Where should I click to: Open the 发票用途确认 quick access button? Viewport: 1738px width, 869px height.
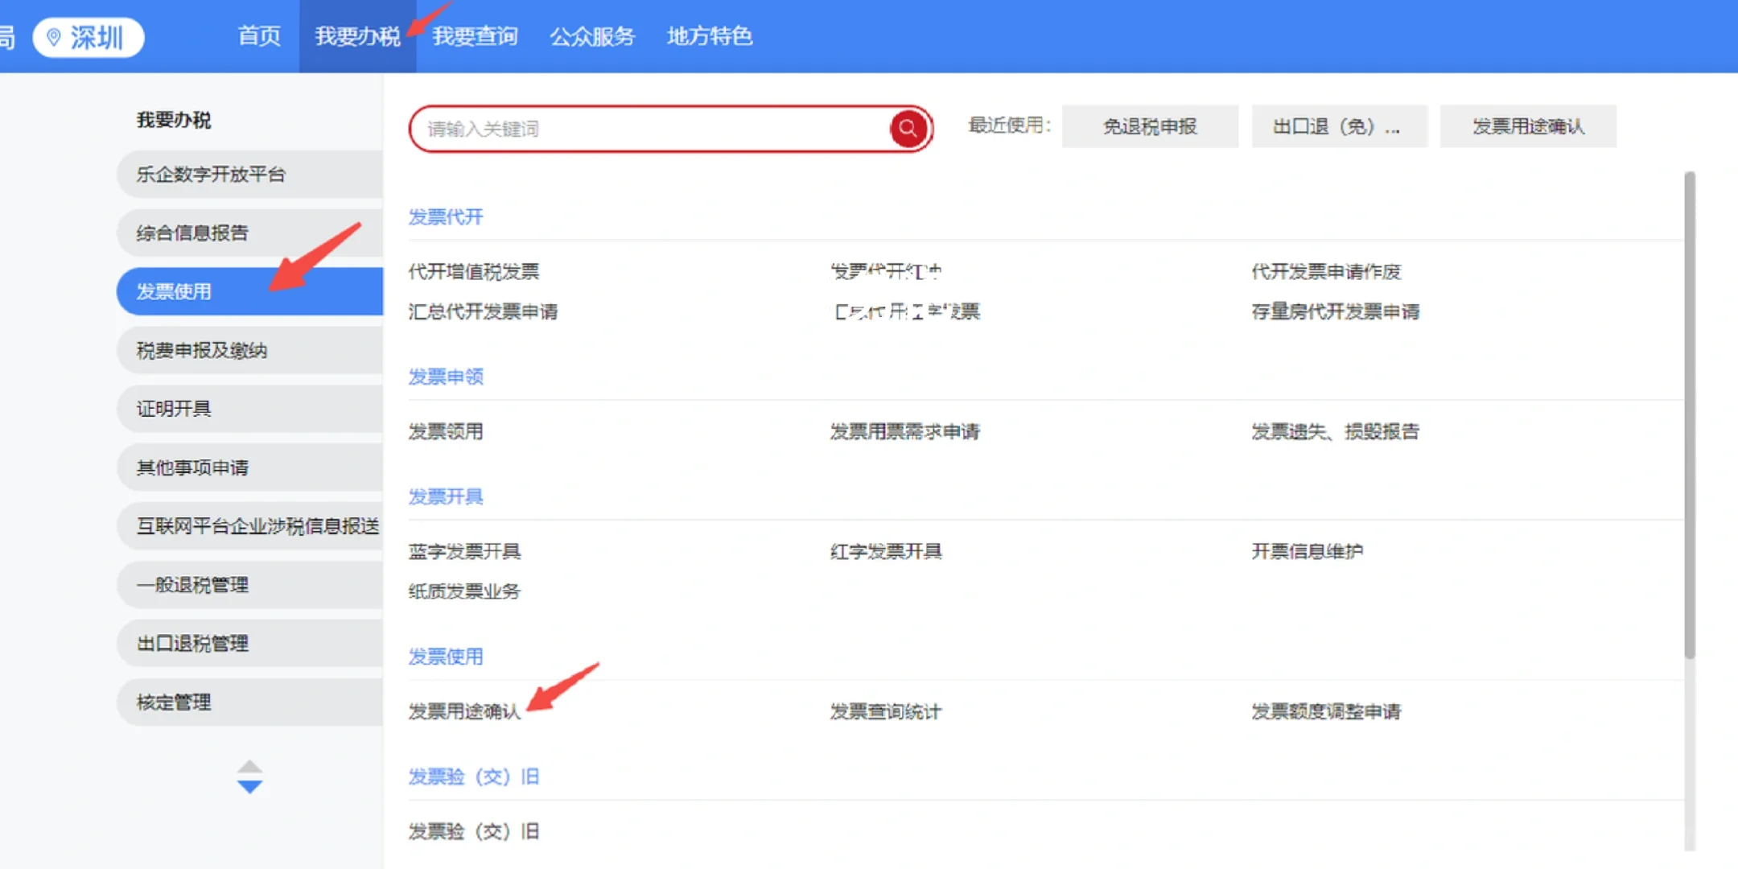click(x=1528, y=126)
